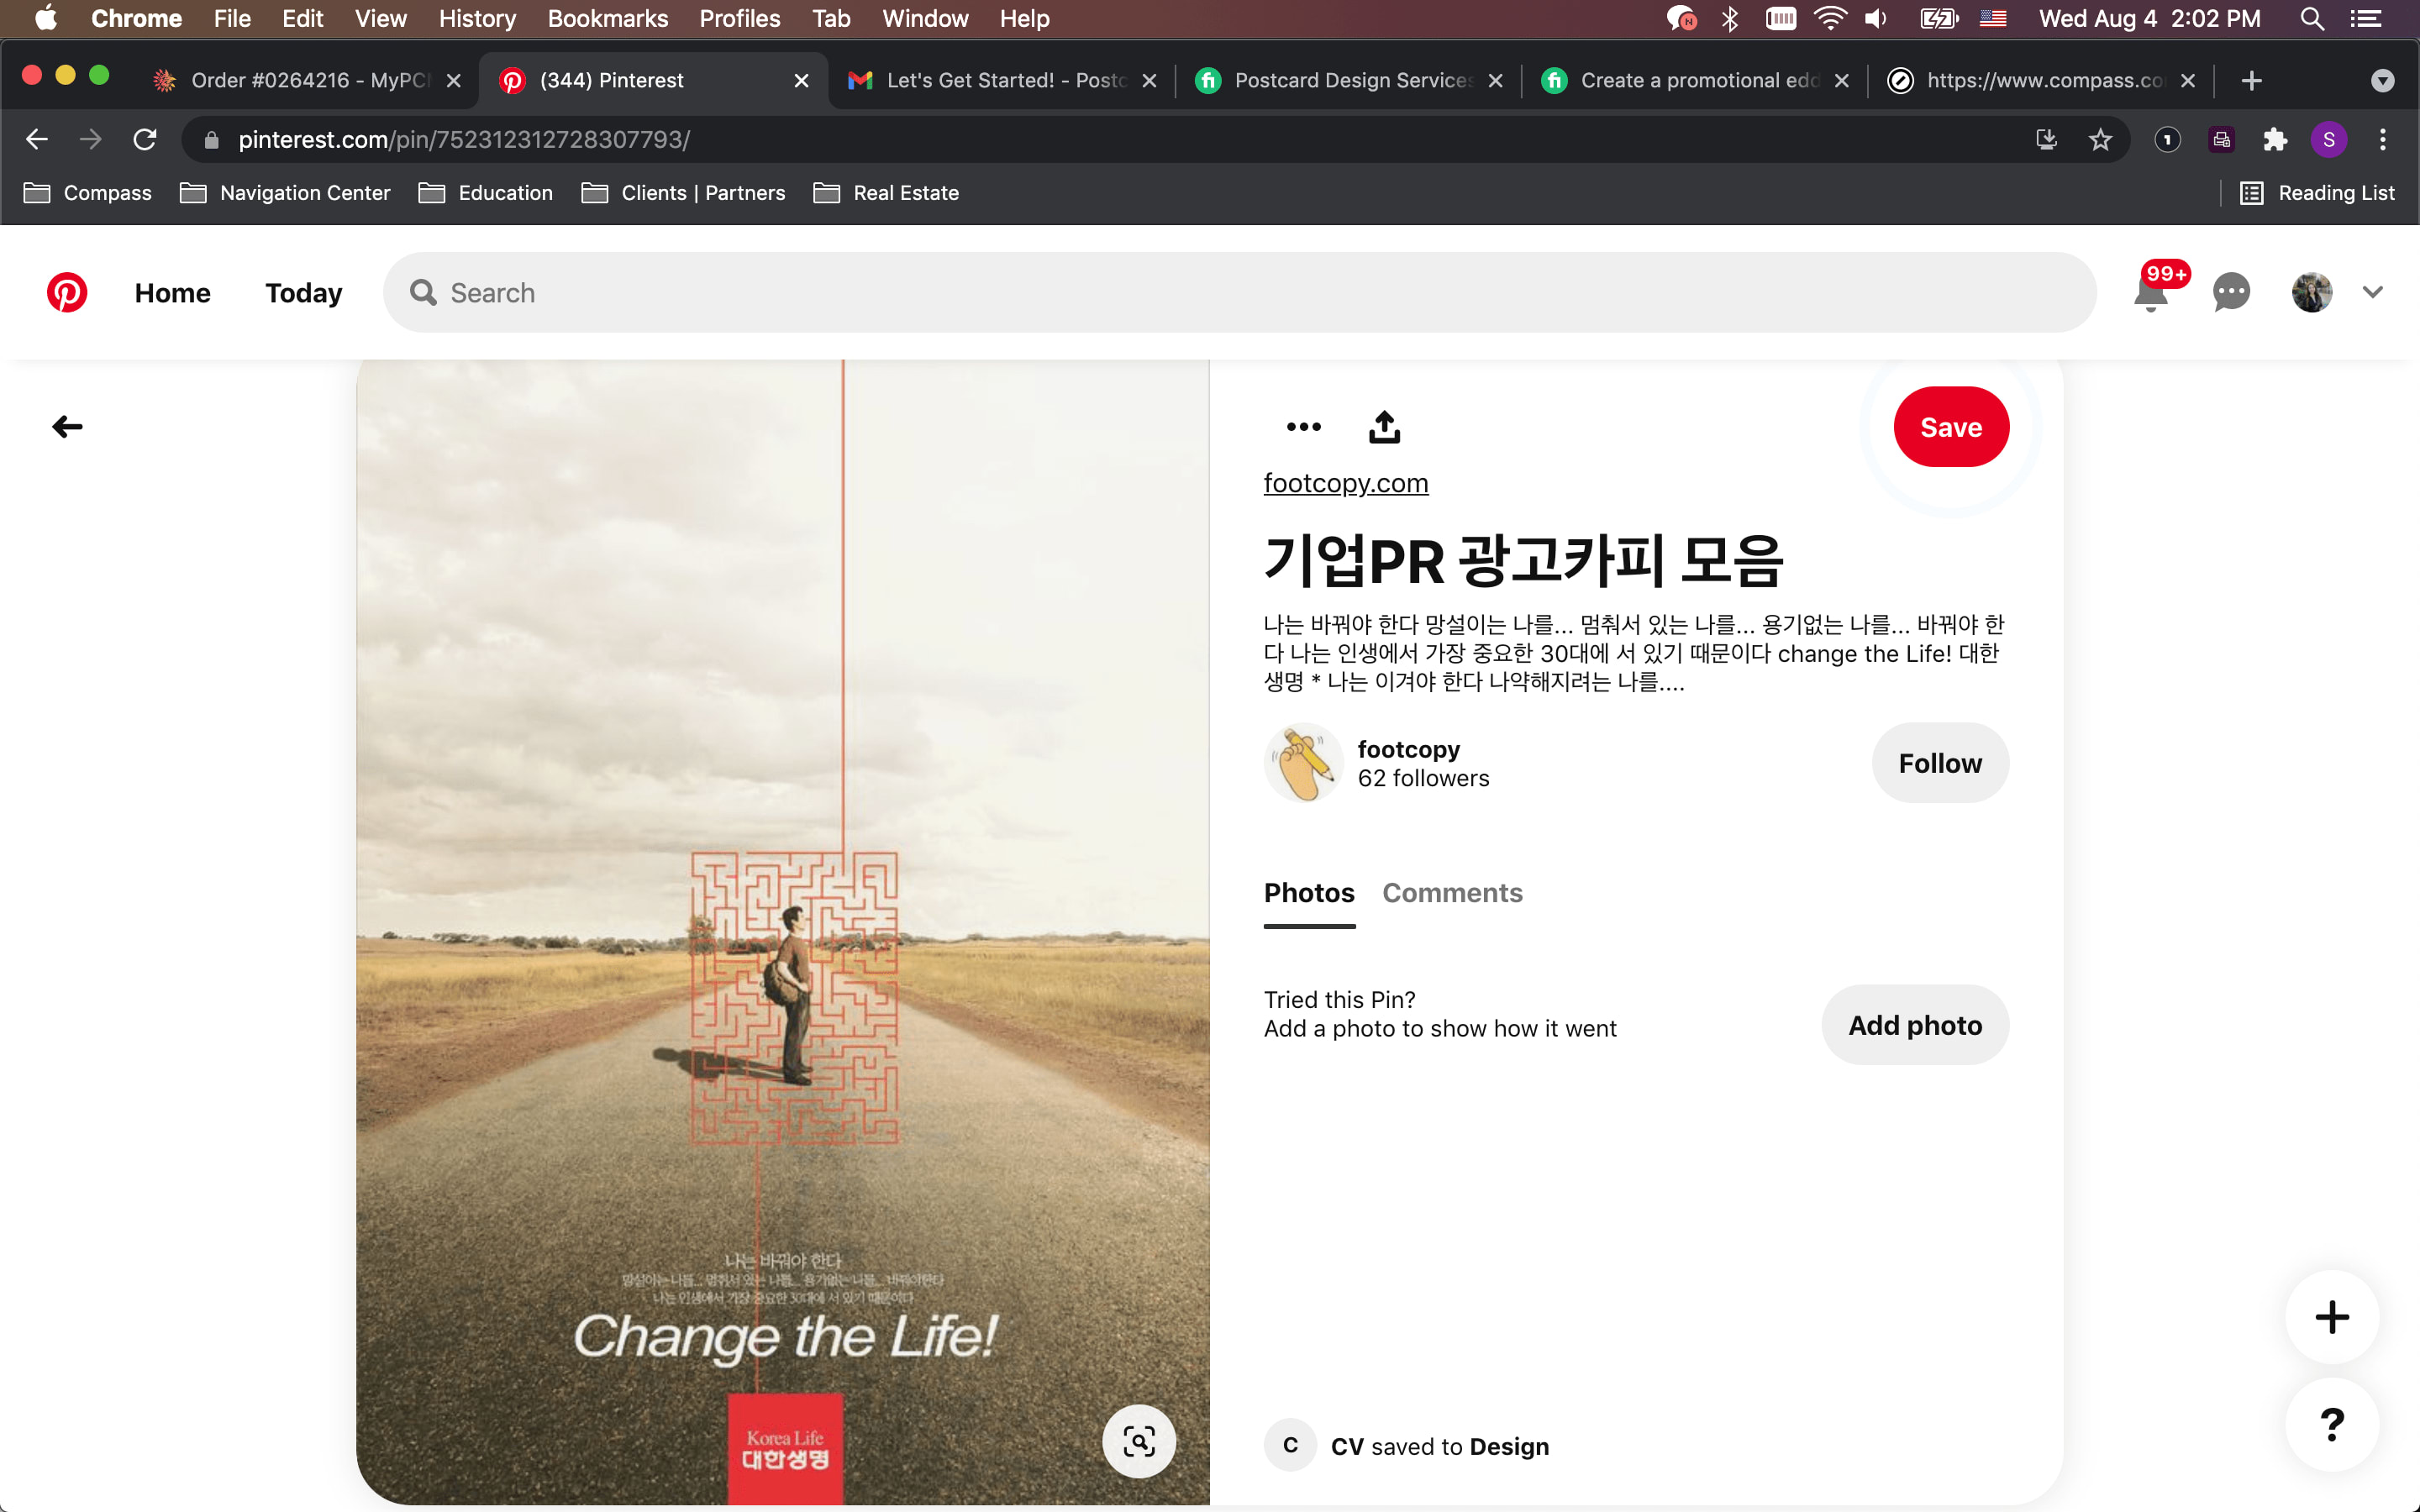
Task: Click the back arrow beside the pin
Action: click(x=67, y=427)
